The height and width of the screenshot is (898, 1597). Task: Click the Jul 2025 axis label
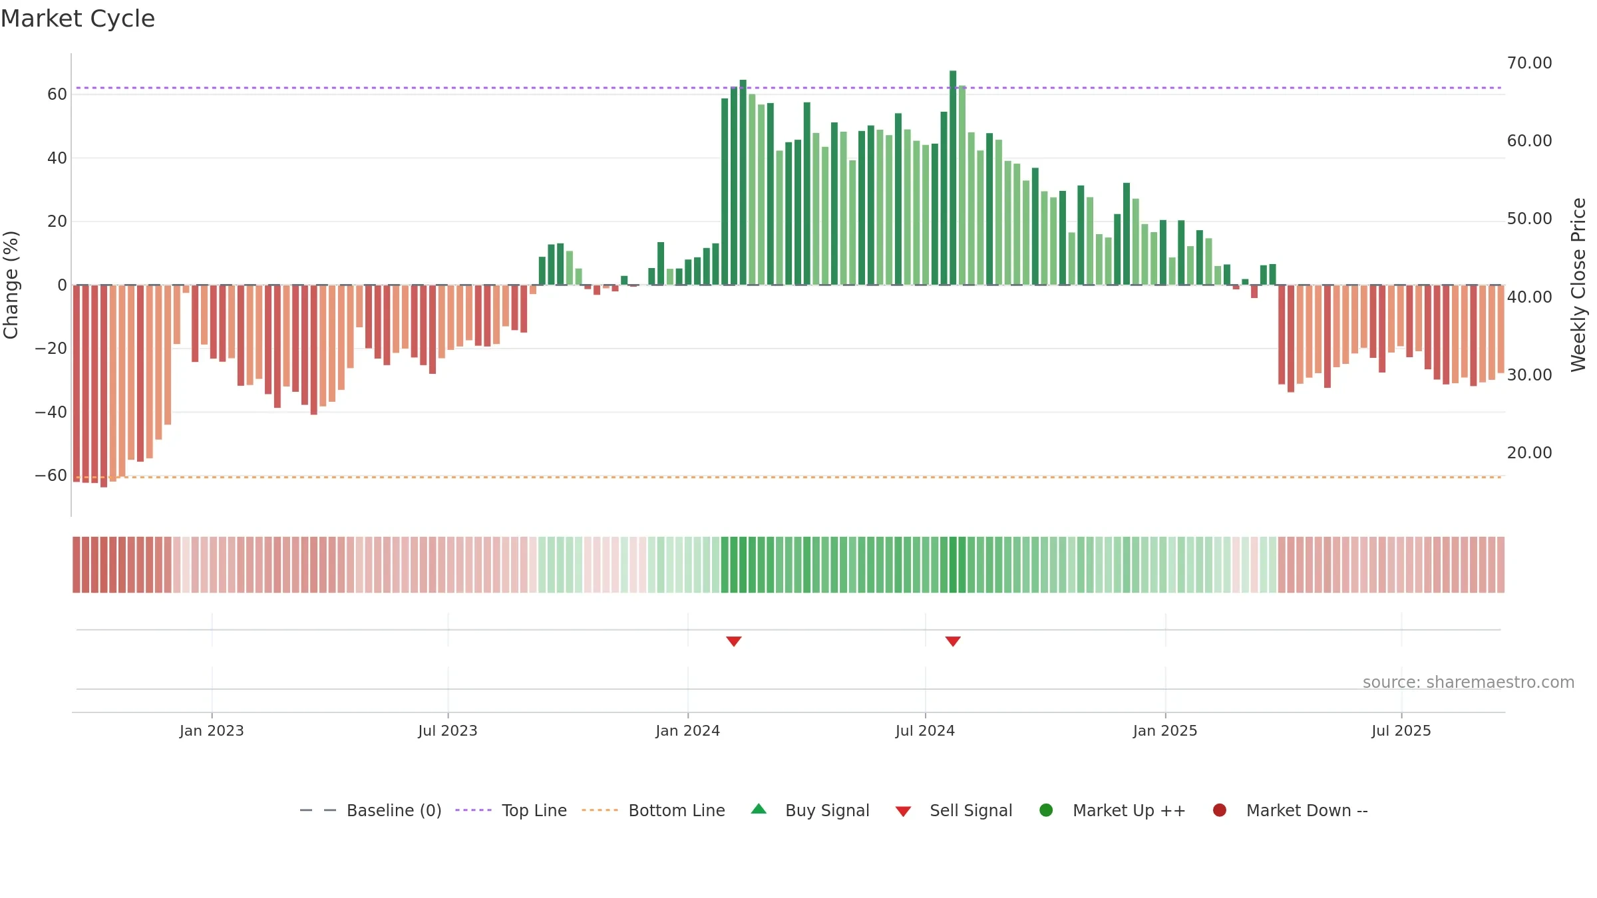click(1401, 730)
